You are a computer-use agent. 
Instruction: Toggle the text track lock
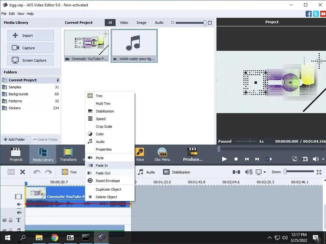click(x=11, y=220)
